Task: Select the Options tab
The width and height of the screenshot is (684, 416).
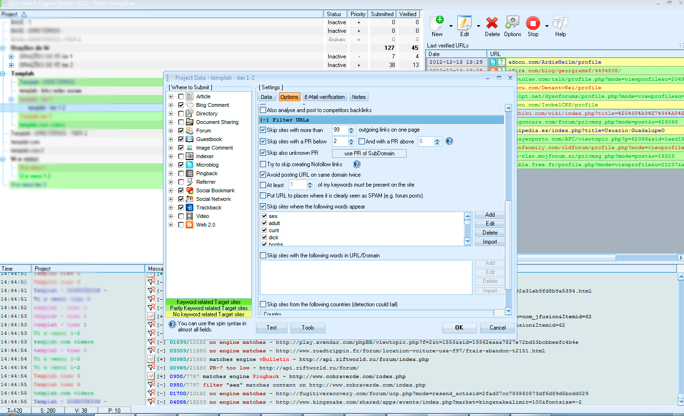Action: 289,97
